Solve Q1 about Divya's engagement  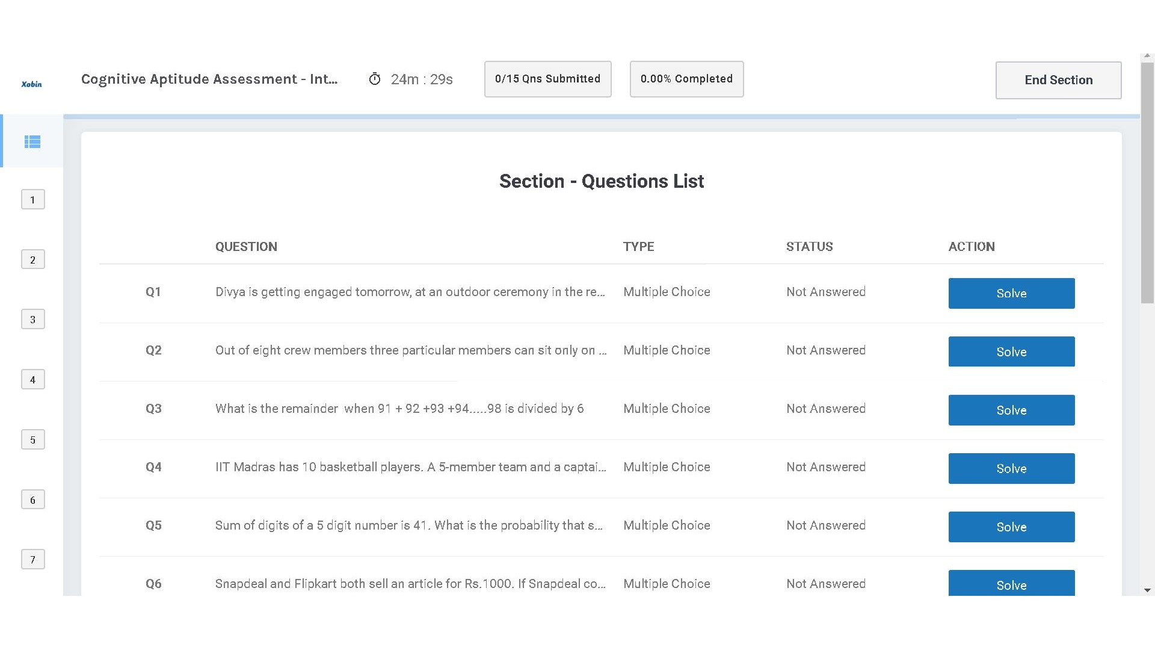pyautogui.click(x=1012, y=293)
